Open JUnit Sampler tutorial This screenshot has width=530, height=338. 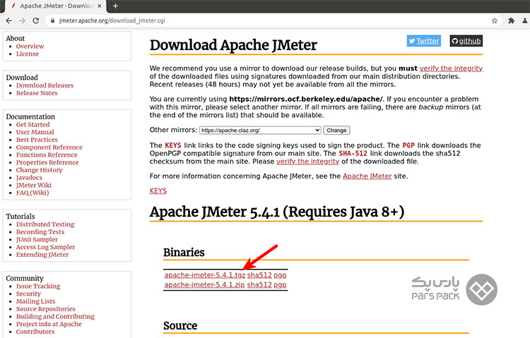(37, 239)
